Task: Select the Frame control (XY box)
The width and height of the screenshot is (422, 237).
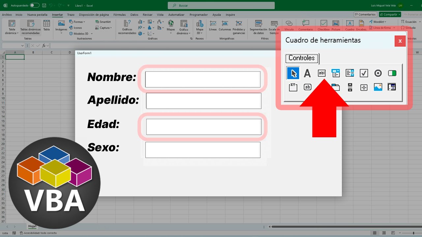Action: pos(293,87)
